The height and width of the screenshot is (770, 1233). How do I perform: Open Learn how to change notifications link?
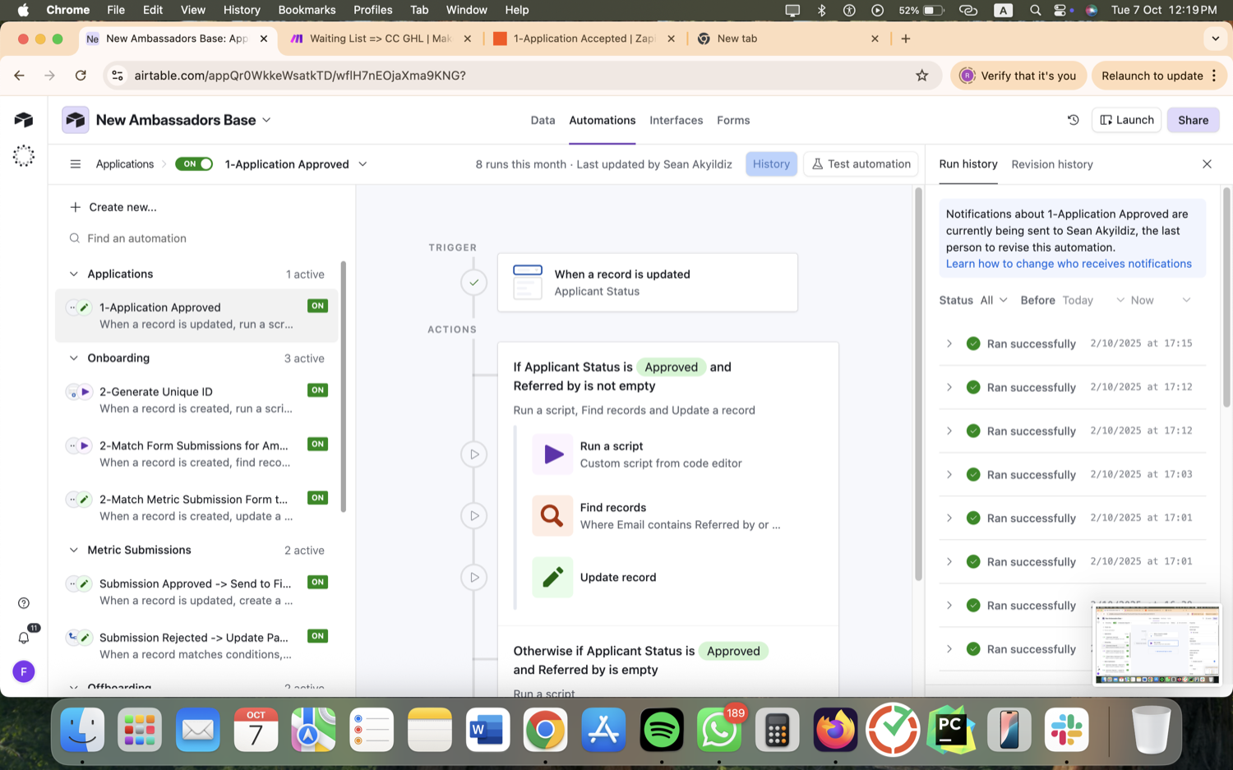click(x=1069, y=264)
